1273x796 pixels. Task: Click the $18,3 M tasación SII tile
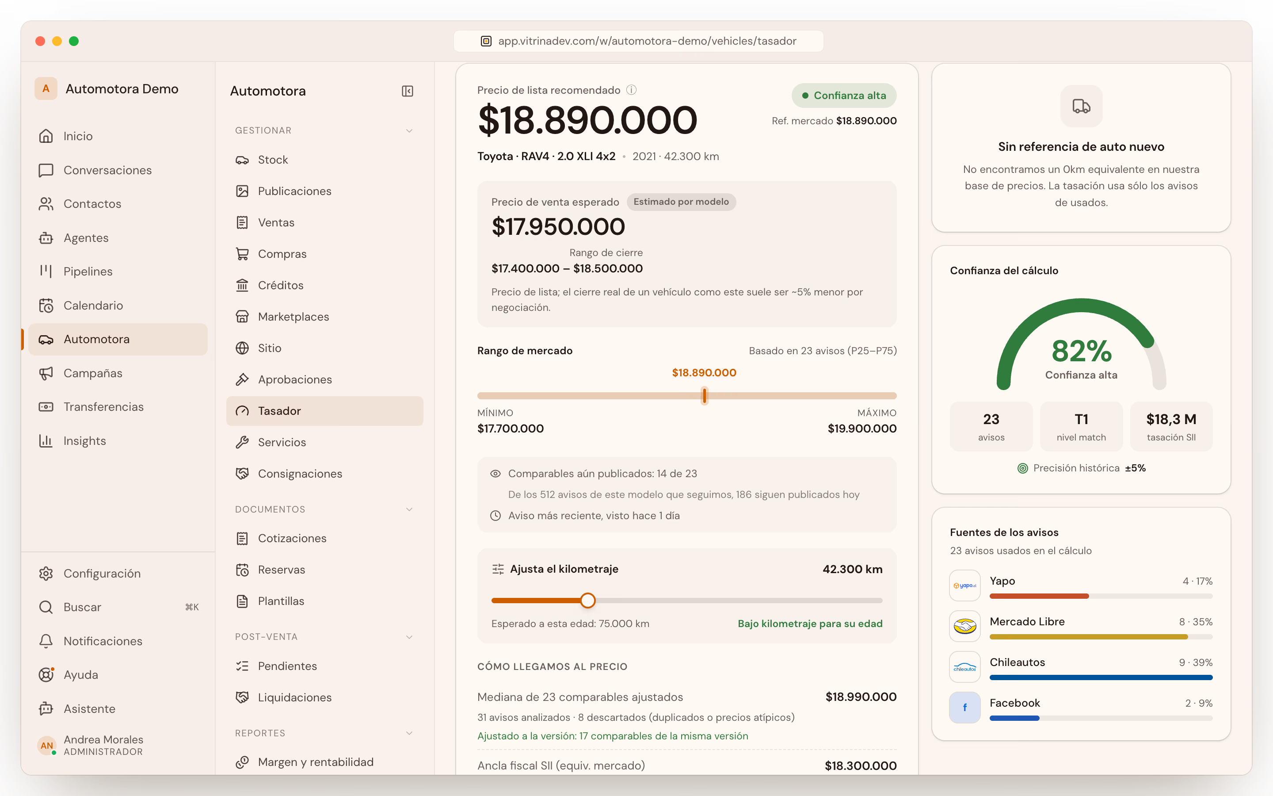(x=1171, y=426)
